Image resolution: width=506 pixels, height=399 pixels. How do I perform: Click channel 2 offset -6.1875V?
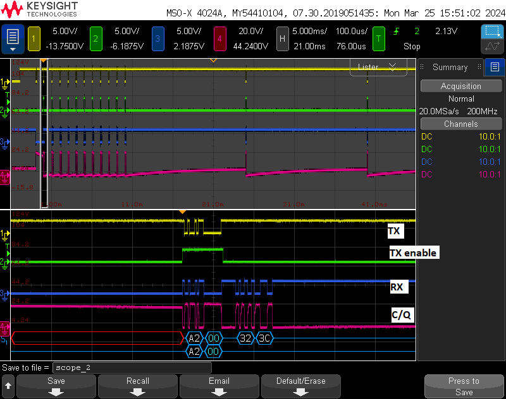127,46
